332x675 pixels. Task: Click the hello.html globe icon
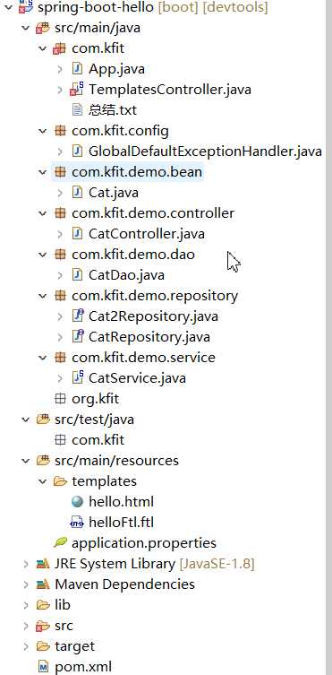pyautogui.click(x=77, y=502)
